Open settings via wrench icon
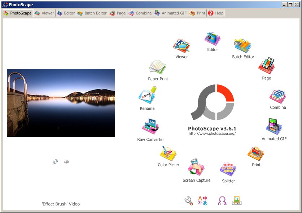Image resolution: width=302 pixels, height=213 pixels. pyautogui.click(x=188, y=201)
